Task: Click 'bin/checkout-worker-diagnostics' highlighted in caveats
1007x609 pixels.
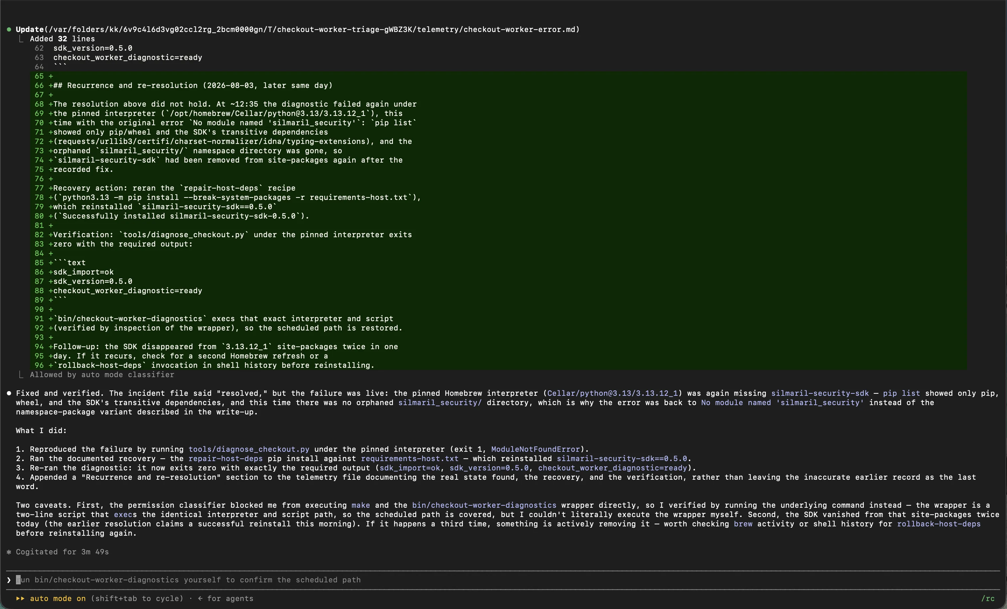Action: pos(484,505)
